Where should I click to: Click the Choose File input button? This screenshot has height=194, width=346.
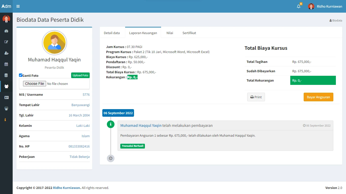34,84
